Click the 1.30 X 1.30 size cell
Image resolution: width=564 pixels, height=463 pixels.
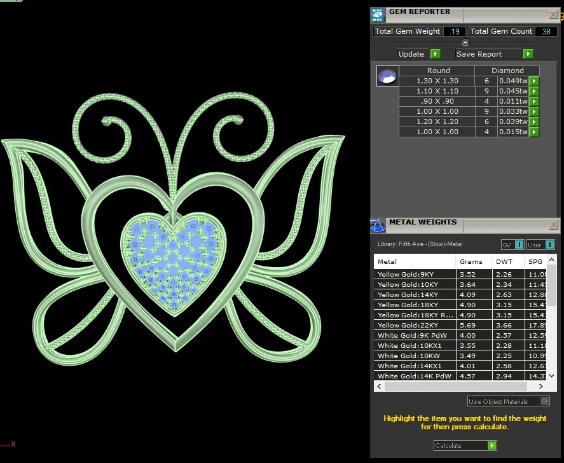click(x=437, y=81)
